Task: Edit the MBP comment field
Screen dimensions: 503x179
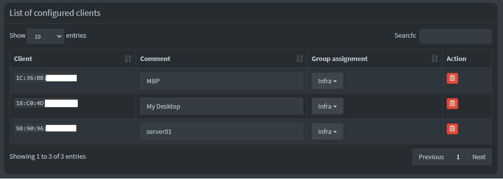Action: point(221,81)
